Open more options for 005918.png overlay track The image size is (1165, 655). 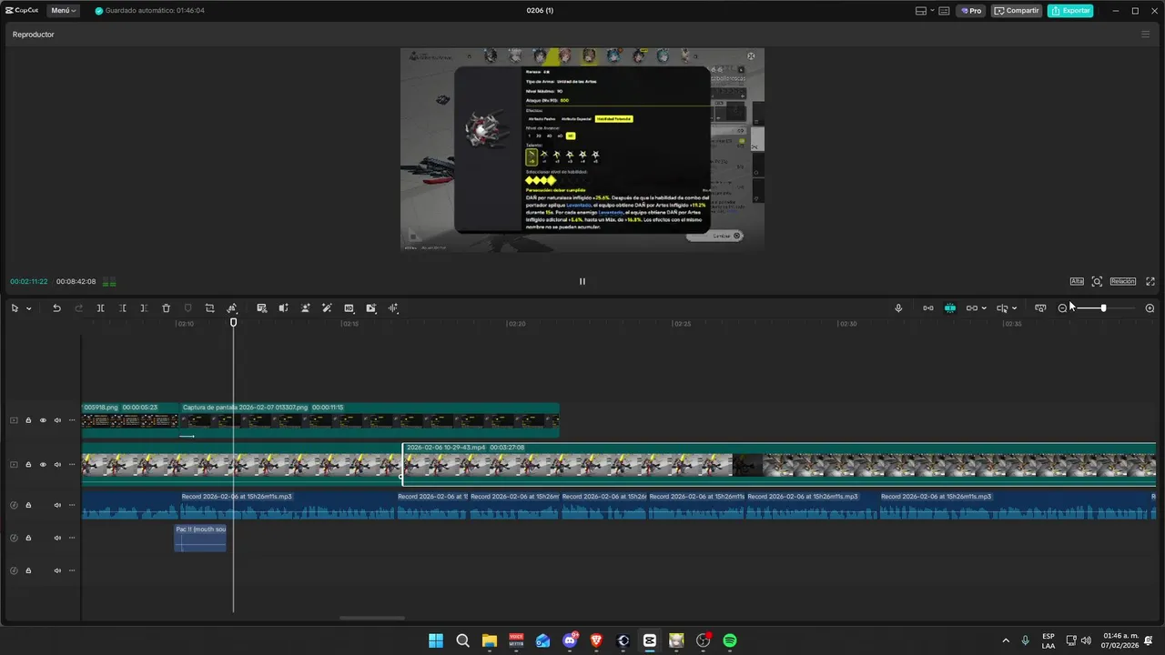pos(72,420)
